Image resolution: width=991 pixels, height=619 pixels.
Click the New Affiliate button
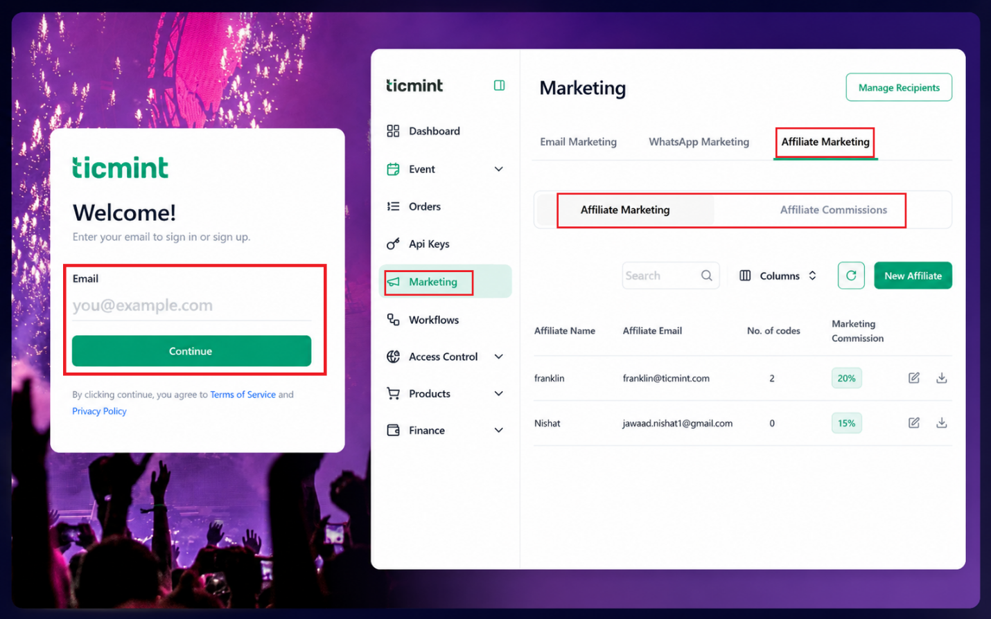click(x=913, y=276)
